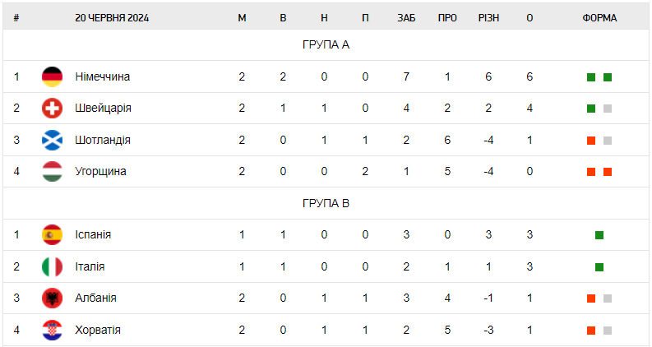Click the Switzerland flag icon
The image size is (652, 347).
[52, 109]
